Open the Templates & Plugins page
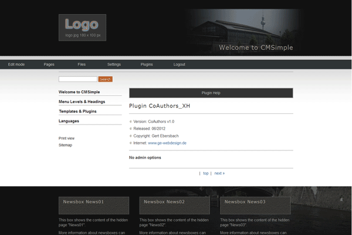The height and width of the screenshot is (235, 352). click(x=77, y=111)
